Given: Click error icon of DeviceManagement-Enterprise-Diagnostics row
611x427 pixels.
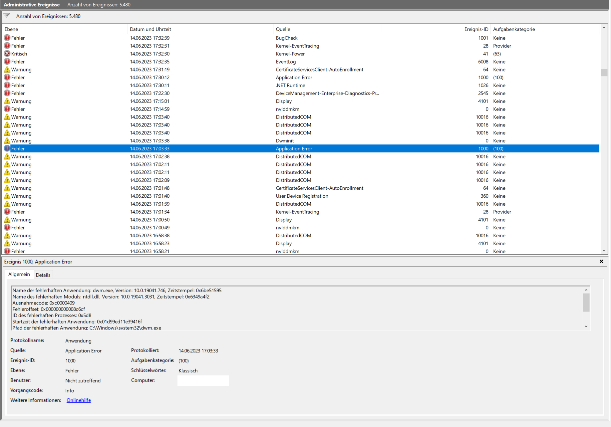Looking at the screenshot, I should (x=7, y=93).
